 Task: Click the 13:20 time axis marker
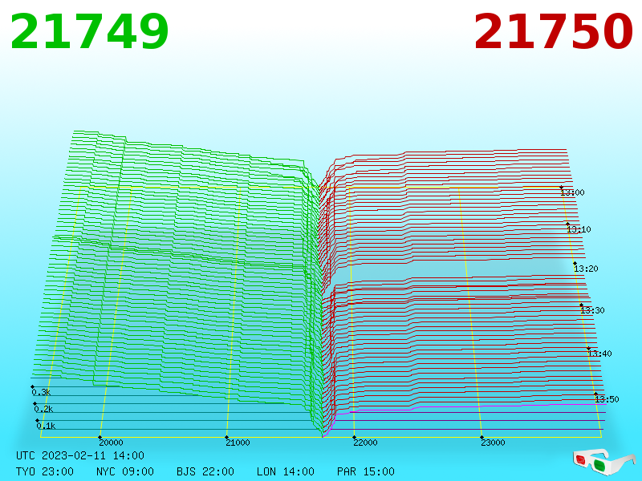point(586,269)
